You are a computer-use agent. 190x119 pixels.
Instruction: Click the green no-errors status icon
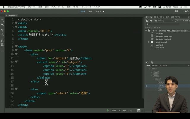107,110
